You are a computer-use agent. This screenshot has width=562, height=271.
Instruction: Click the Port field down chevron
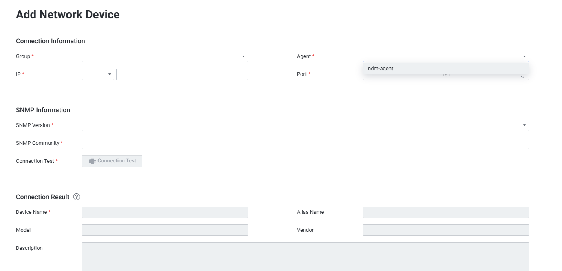522,77
